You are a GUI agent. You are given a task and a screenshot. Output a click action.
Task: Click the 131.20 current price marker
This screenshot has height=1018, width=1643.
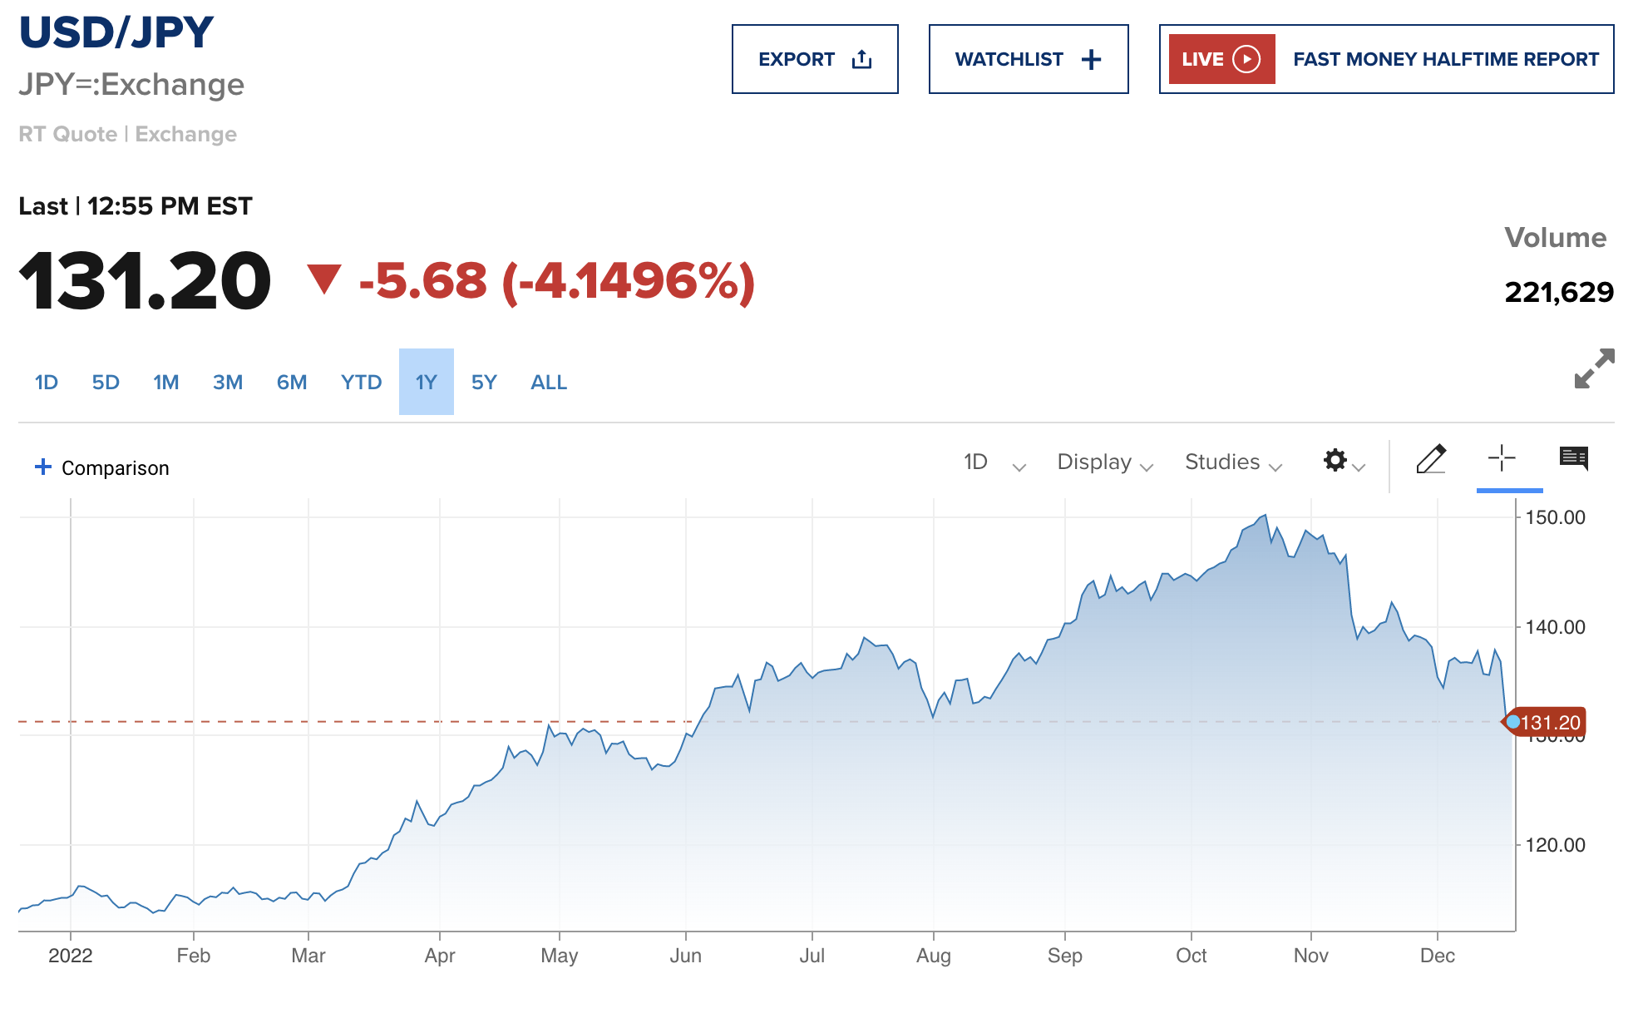pyautogui.click(x=1548, y=723)
